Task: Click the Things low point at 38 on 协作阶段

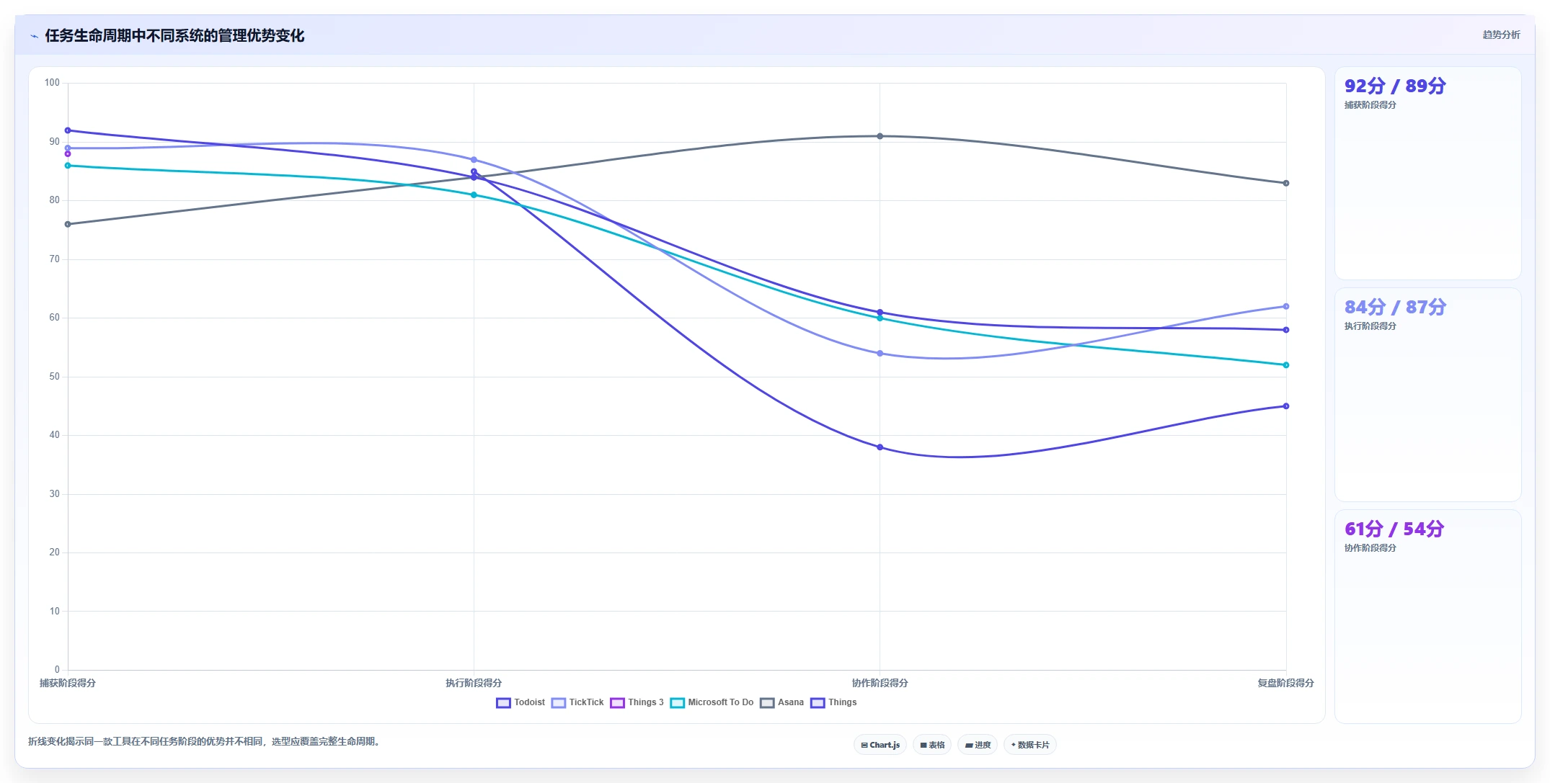Action: tap(880, 447)
